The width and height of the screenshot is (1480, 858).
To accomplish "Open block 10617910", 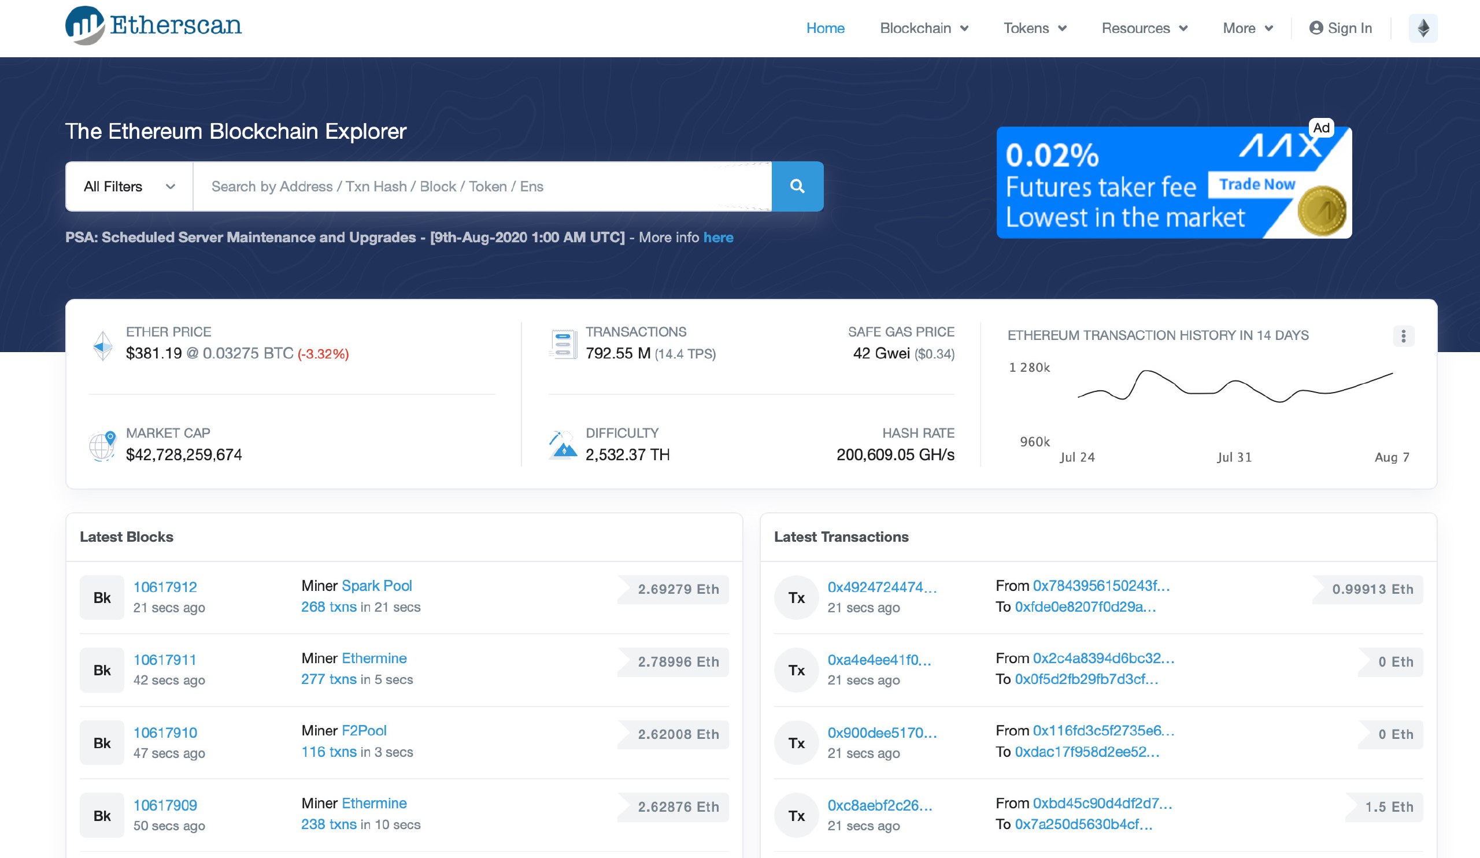I will [x=165, y=733].
